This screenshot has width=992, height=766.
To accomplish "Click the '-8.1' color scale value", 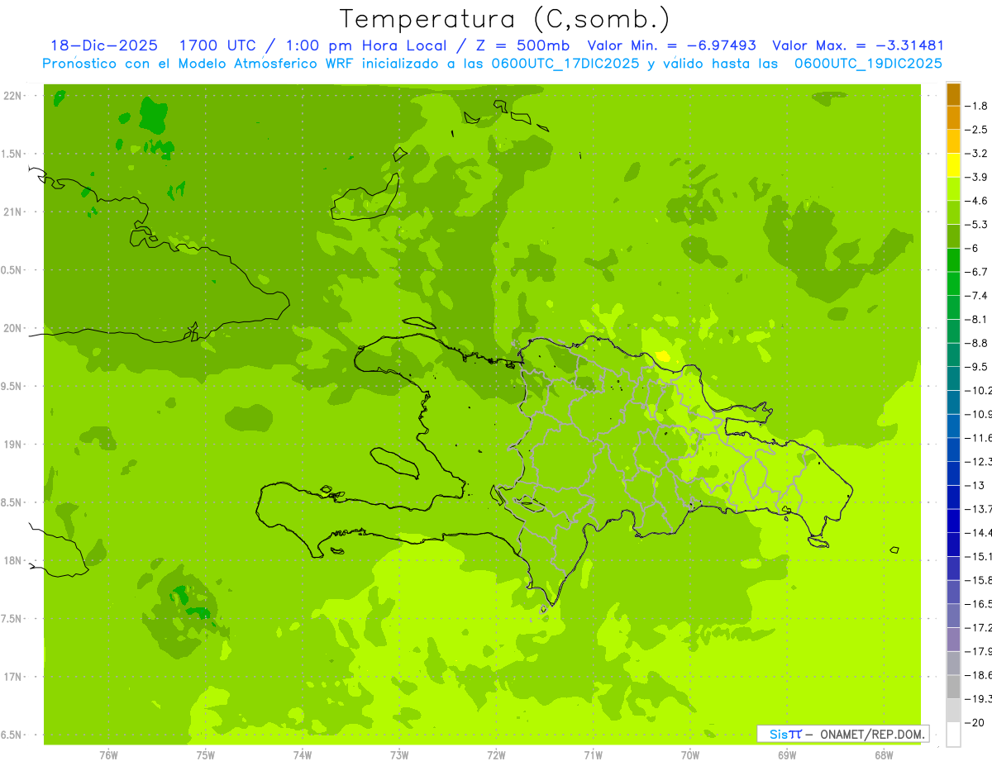I will [977, 319].
